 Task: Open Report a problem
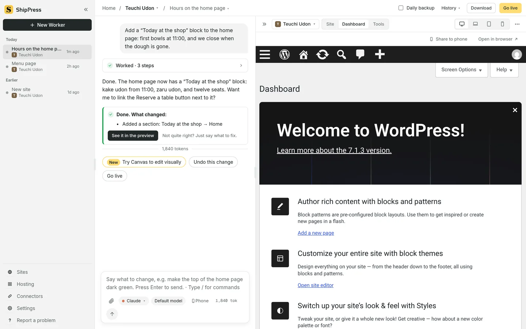click(x=36, y=320)
